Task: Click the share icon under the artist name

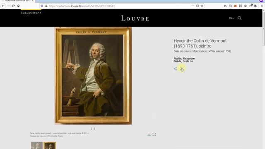Action: (176, 69)
